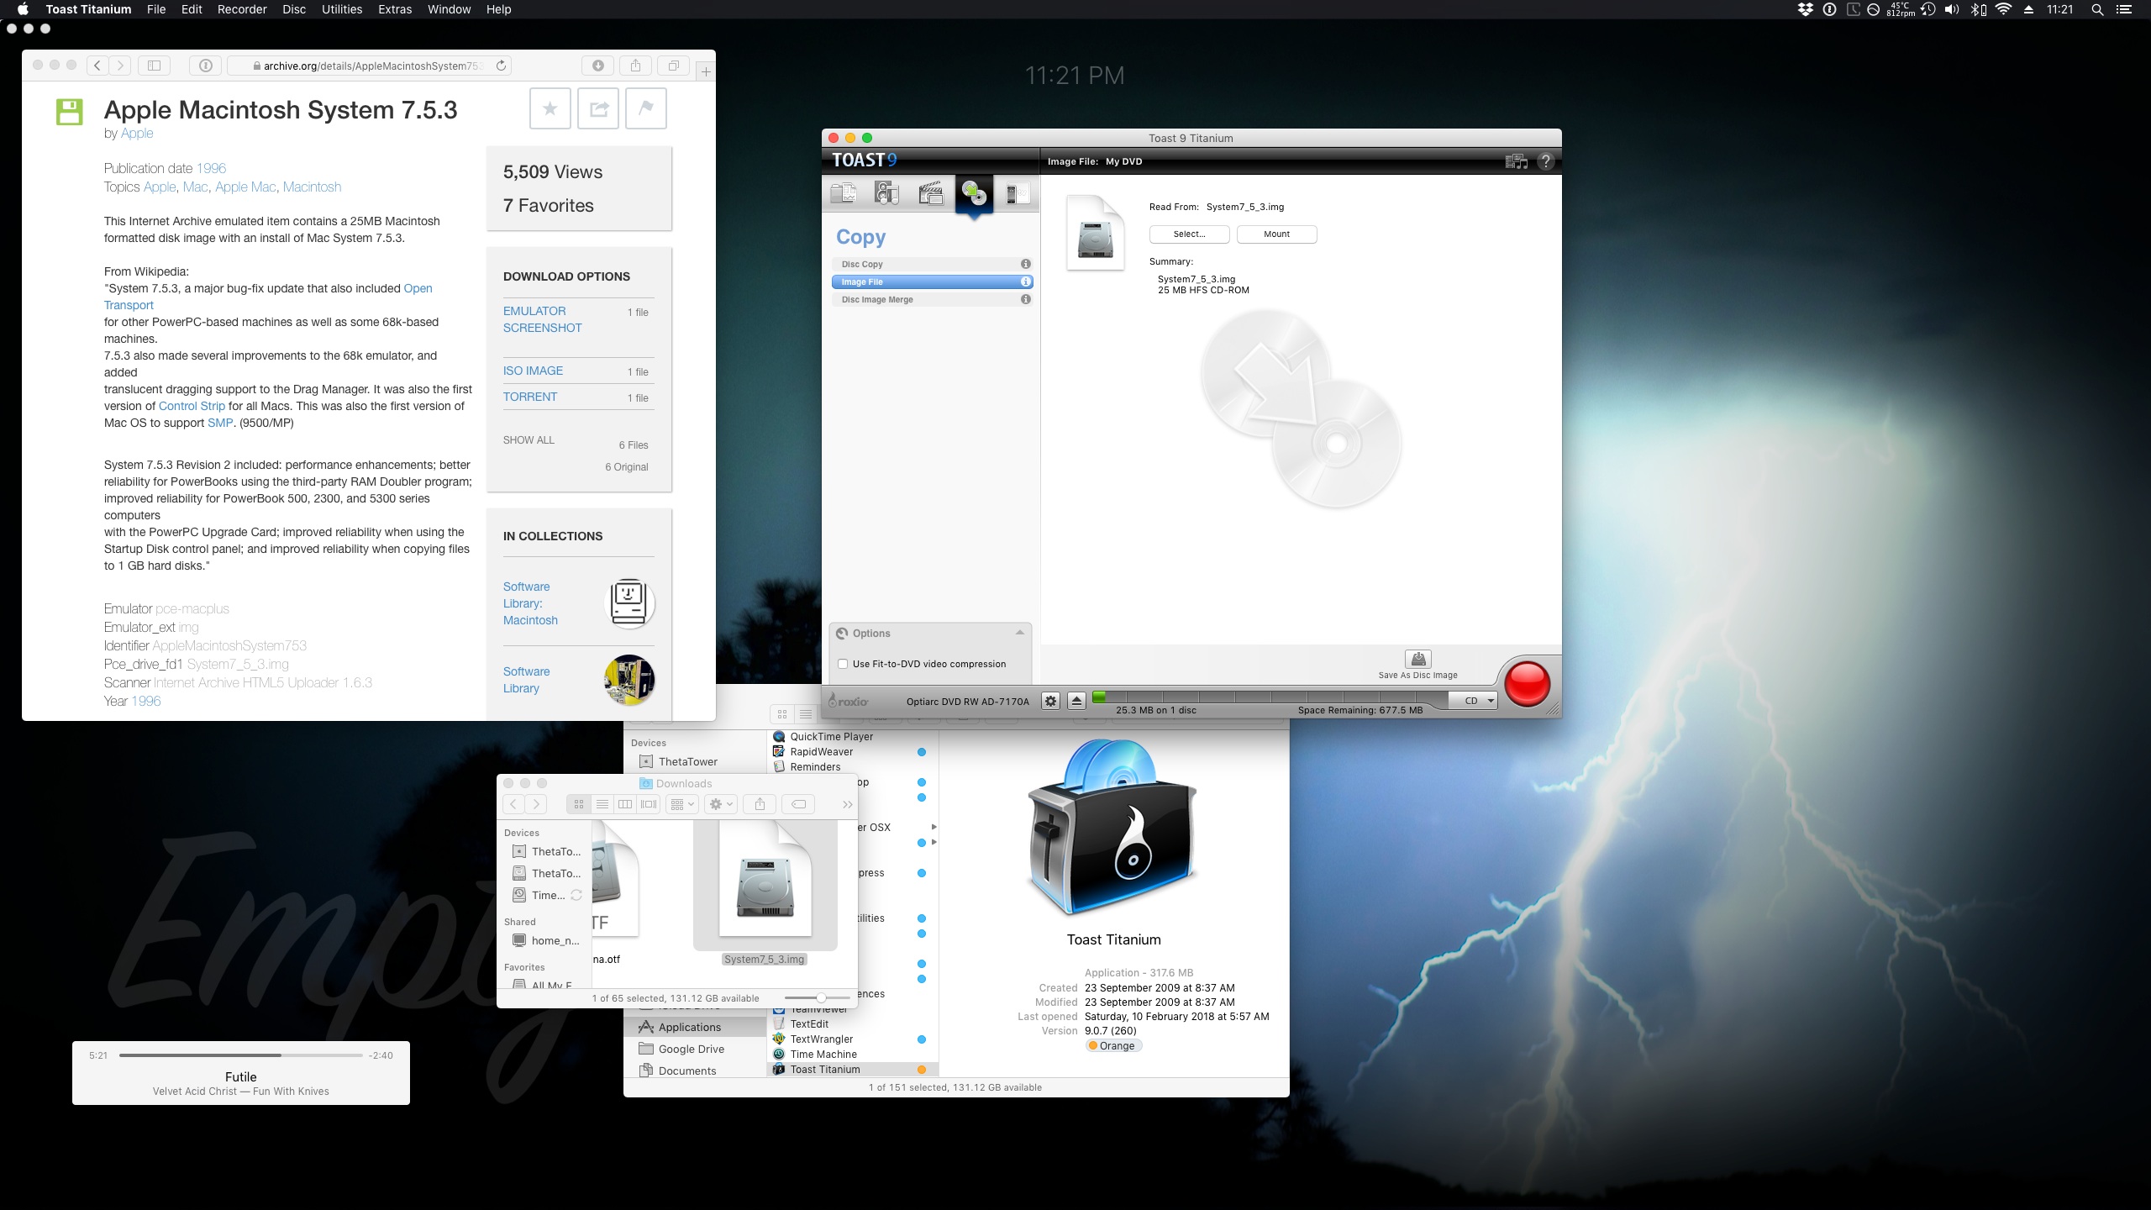Open the TORRENT download link
The height and width of the screenshot is (1210, 2151).
coord(530,397)
